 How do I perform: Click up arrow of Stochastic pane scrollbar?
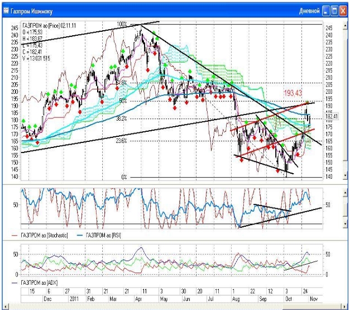tap(345, 192)
